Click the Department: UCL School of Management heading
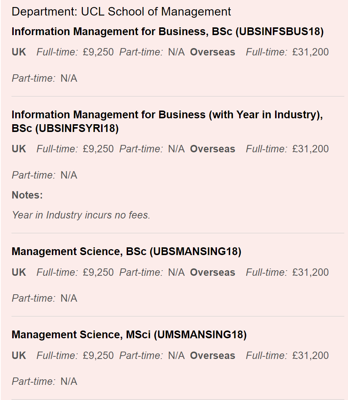Viewport: 348px width, 400px height. click(x=121, y=12)
